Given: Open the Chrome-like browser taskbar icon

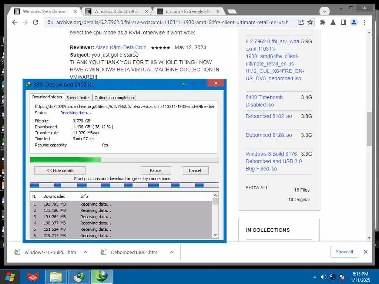Looking at the screenshot, I should 79,277.
